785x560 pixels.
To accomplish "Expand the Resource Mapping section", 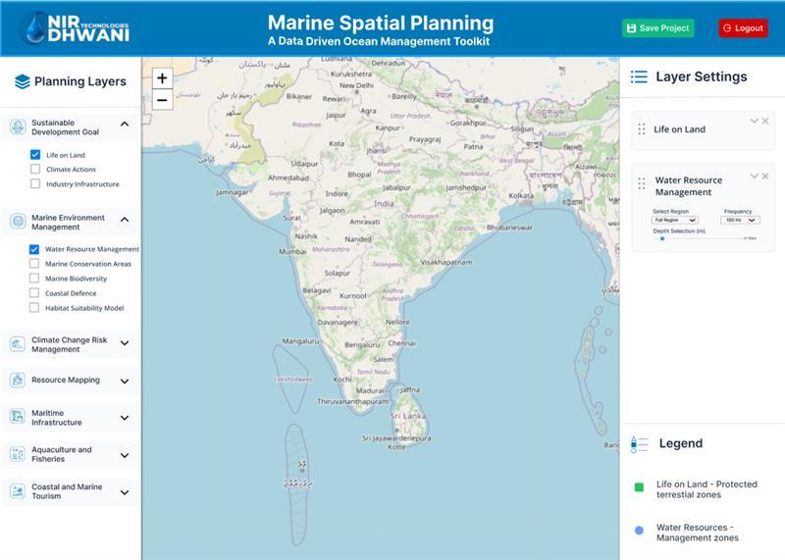I will tap(125, 382).
